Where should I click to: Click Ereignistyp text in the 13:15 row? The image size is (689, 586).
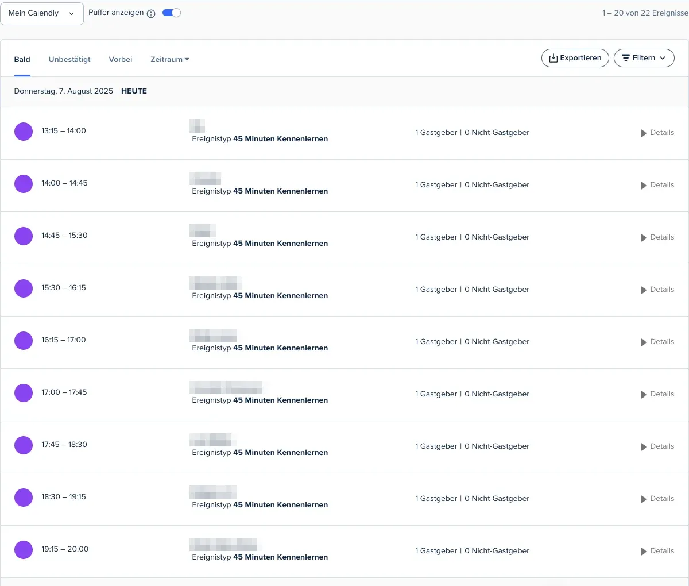click(x=260, y=139)
